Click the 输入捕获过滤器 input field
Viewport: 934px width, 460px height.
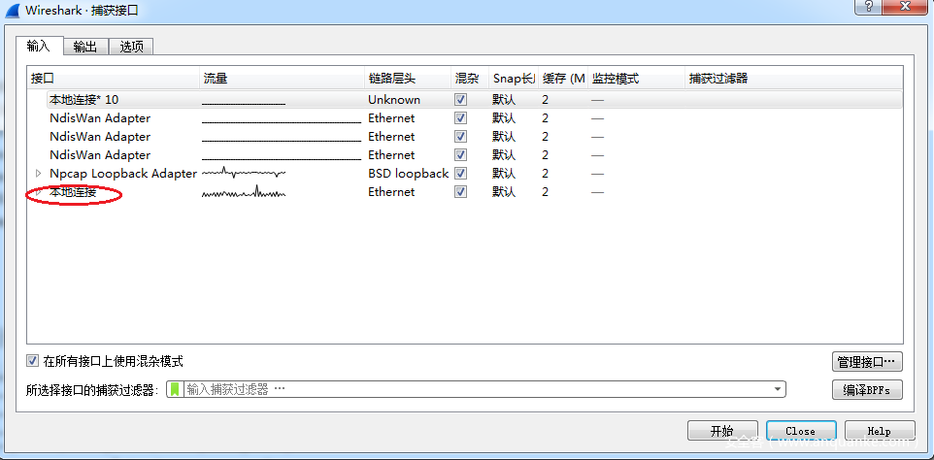tap(477, 389)
